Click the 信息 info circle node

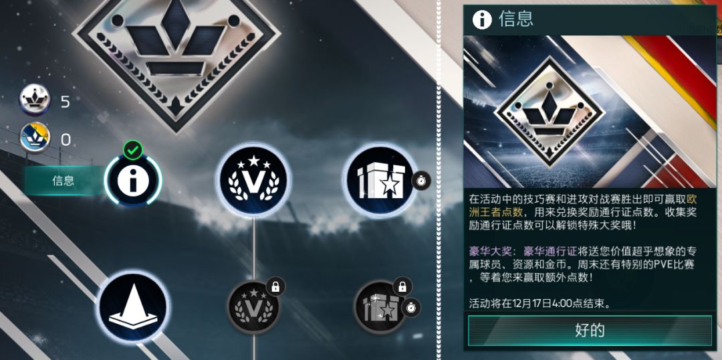[x=133, y=180]
